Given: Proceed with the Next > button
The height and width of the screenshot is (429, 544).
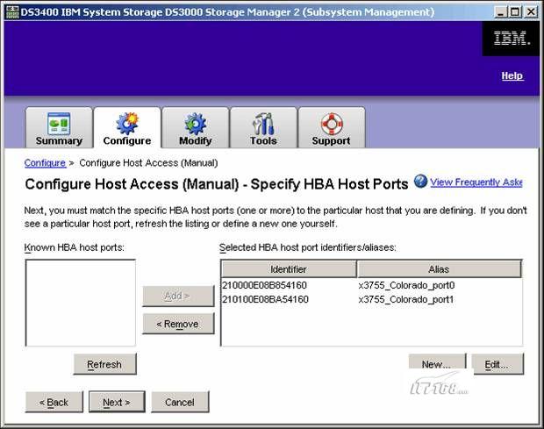Looking at the screenshot, I should [117, 402].
